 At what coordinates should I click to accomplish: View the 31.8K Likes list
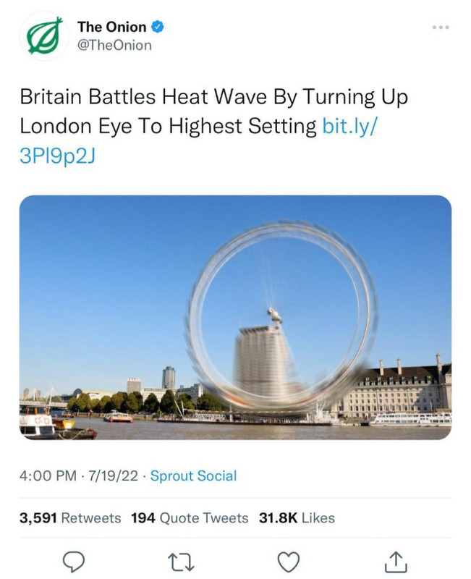click(x=297, y=517)
